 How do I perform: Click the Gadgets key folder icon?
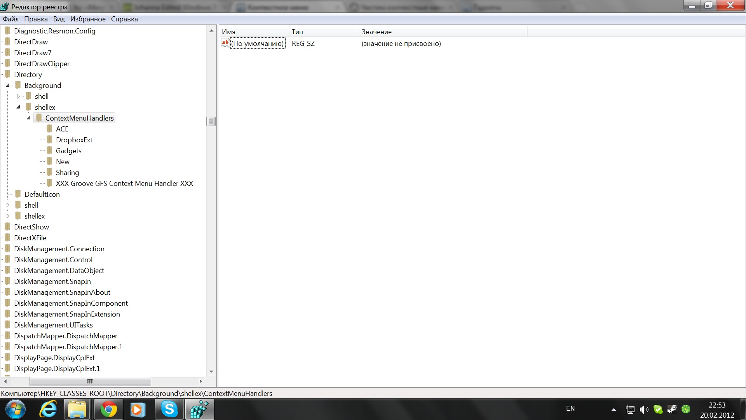click(49, 150)
